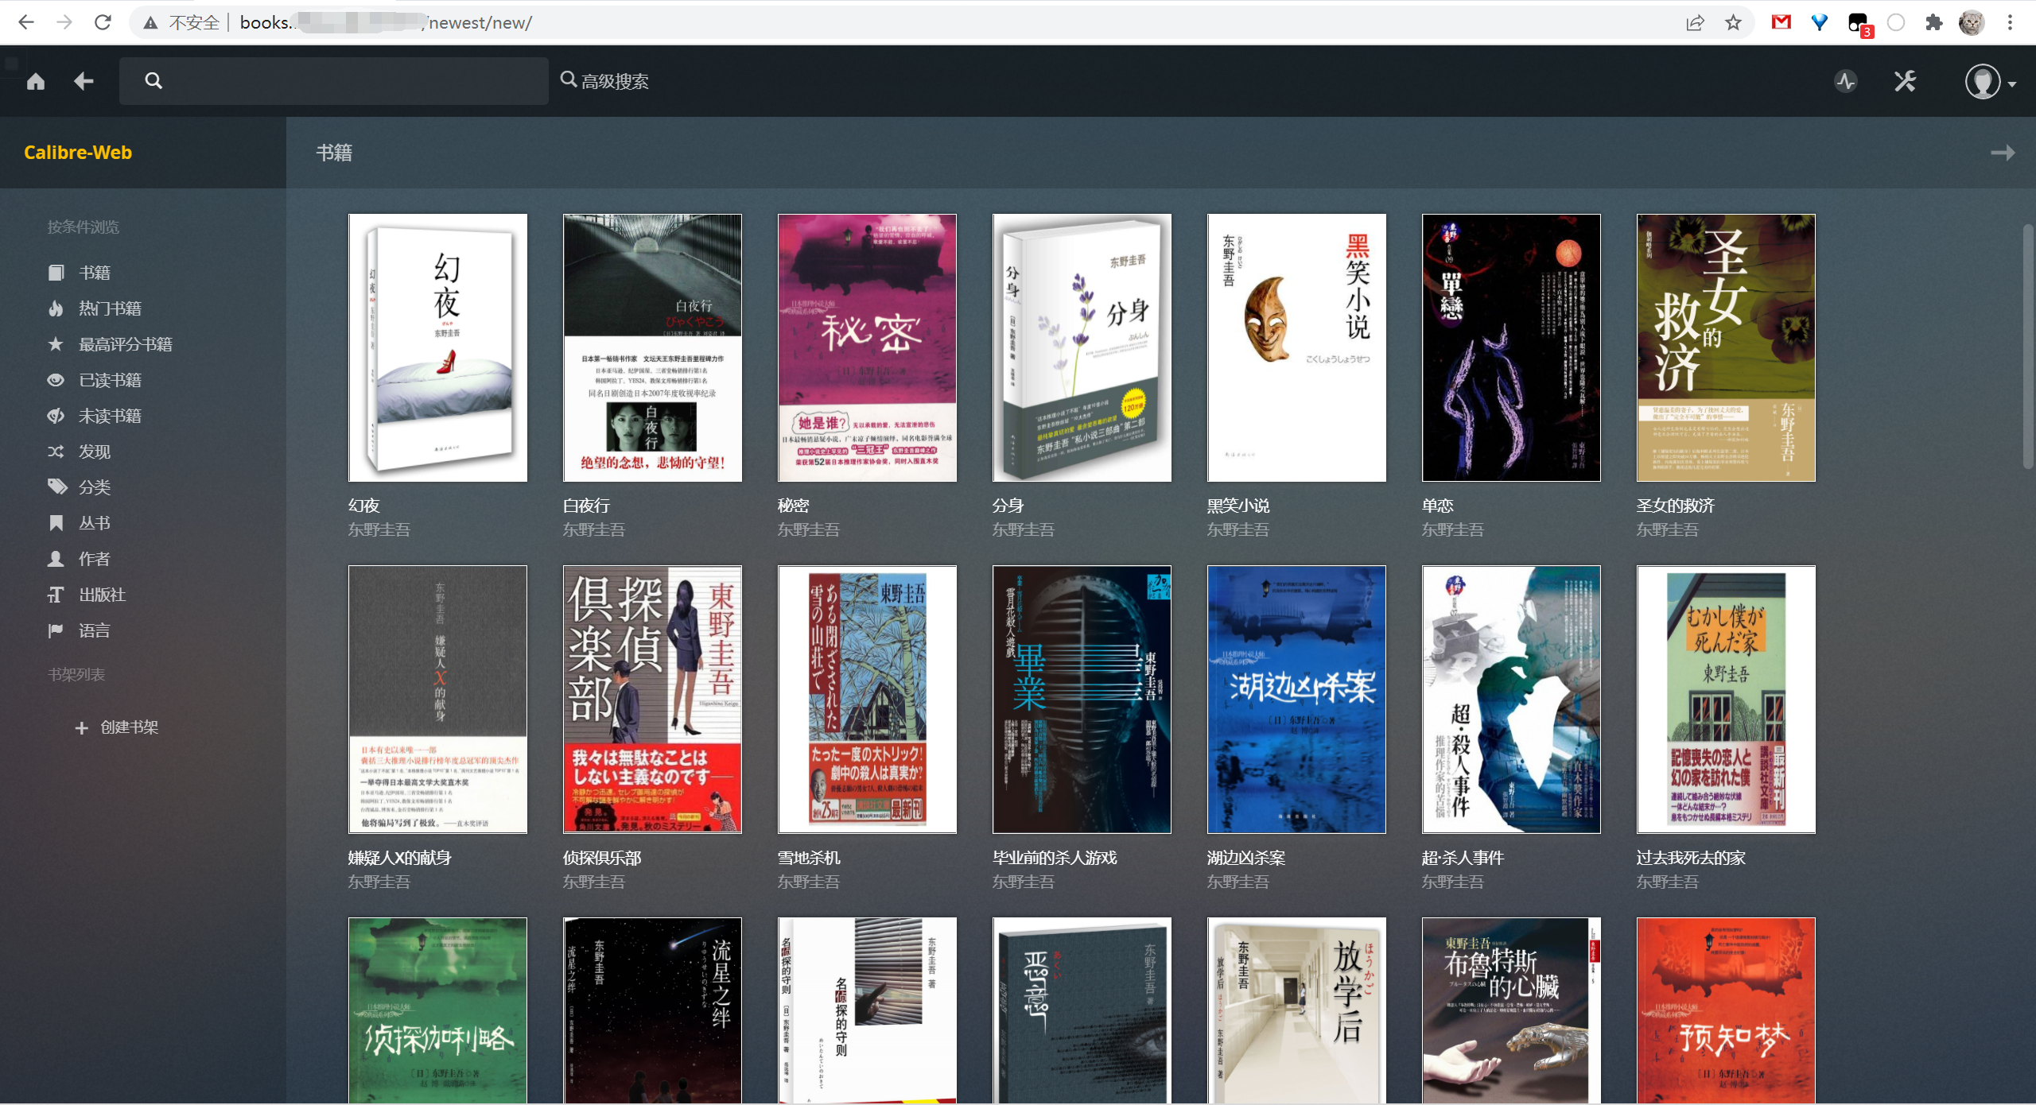Select 出版社 publisher text icon
The height and width of the screenshot is (1105, 2036).
pos(56,595)
